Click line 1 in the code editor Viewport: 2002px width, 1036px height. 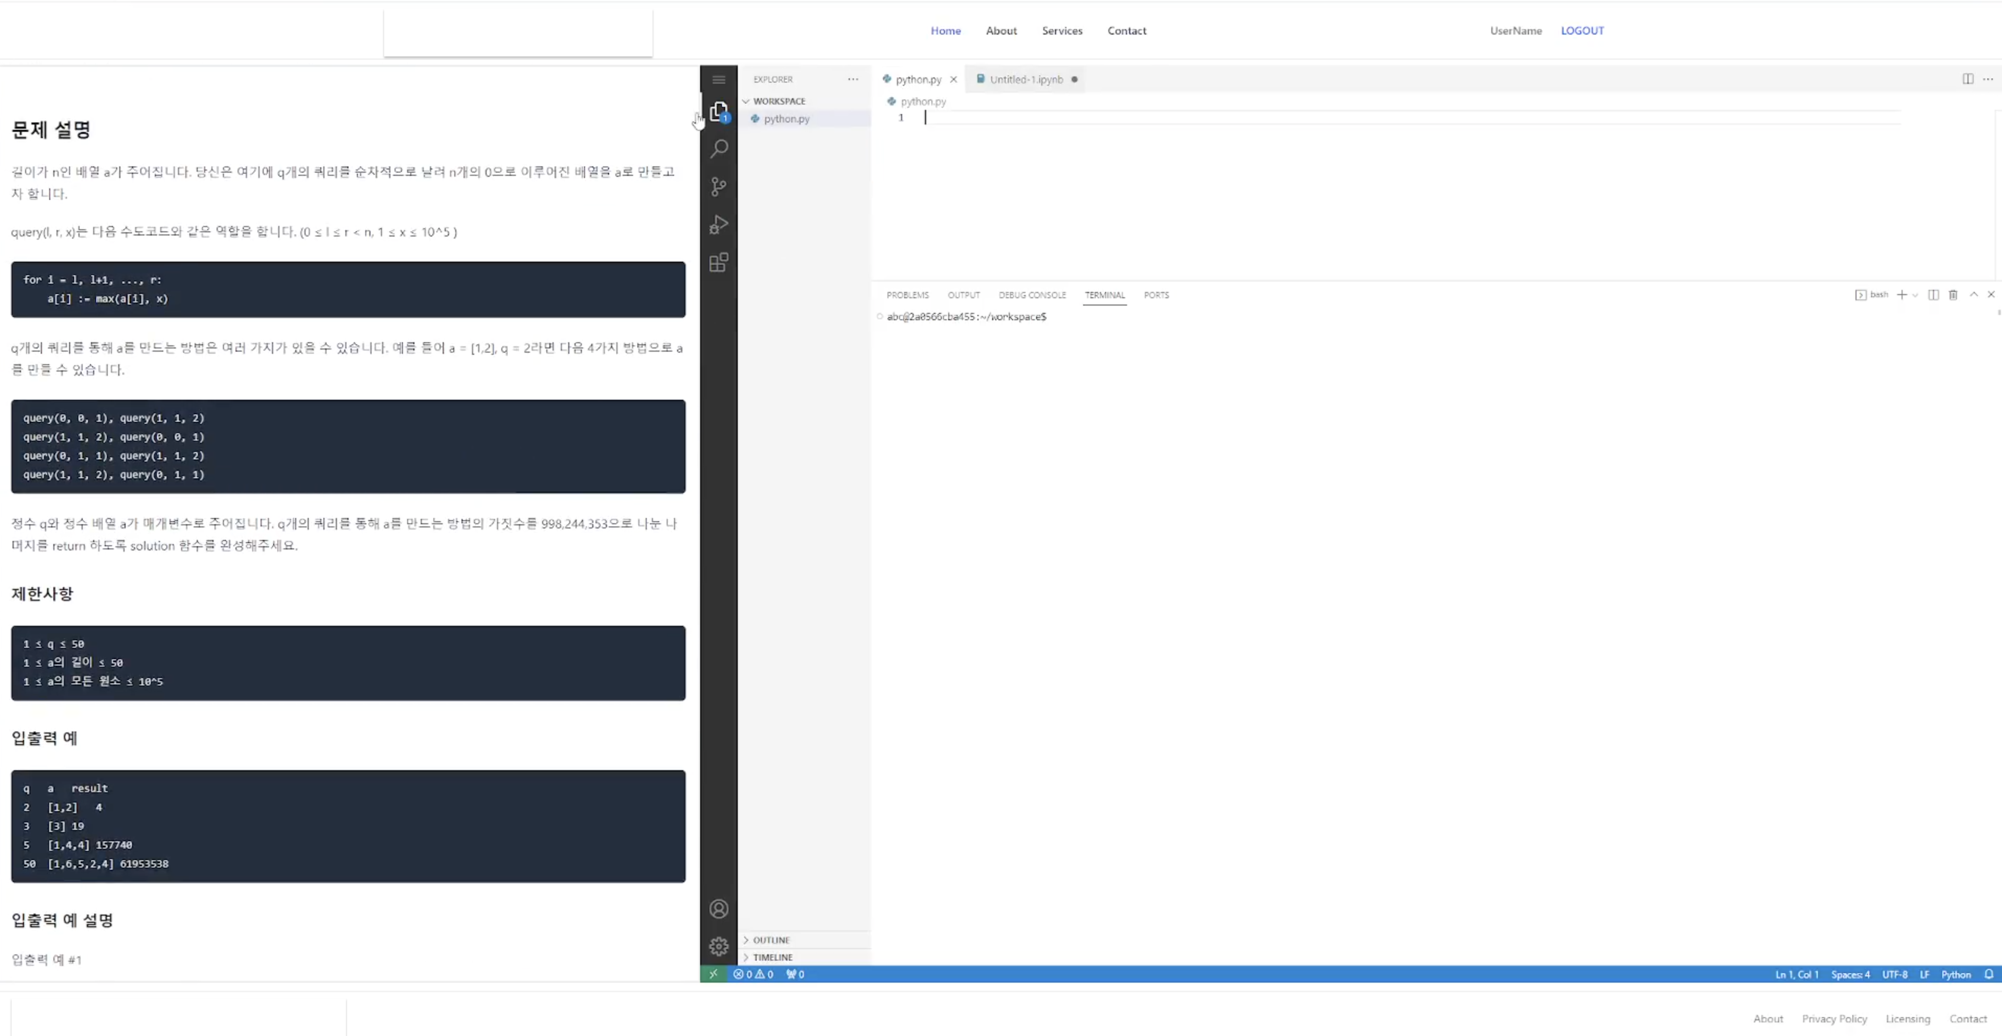coord(1411,118)
